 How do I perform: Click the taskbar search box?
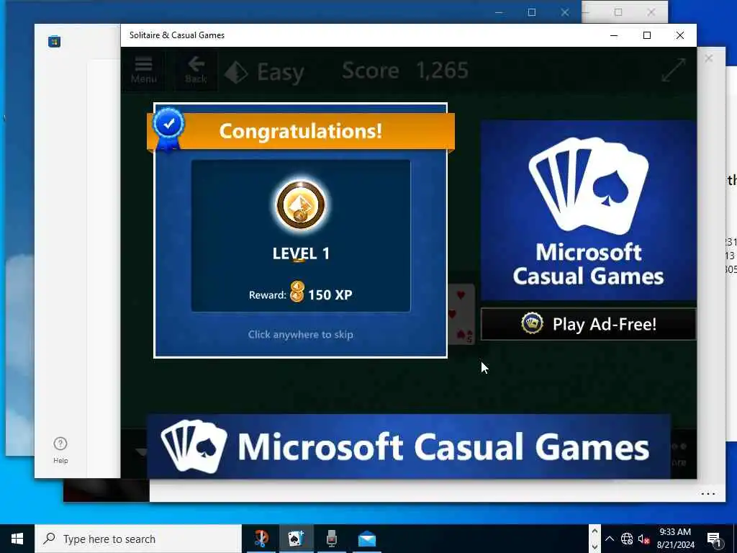pyautogui.click(x=137, y=539)
